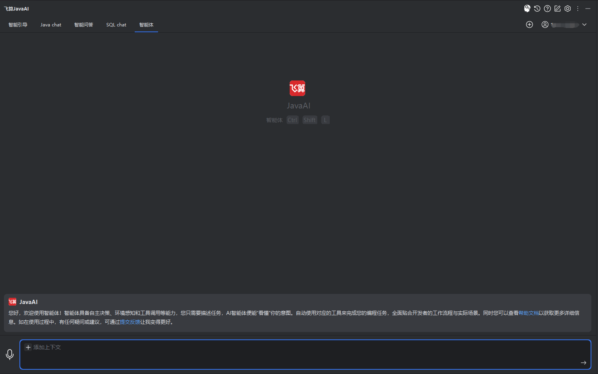Open help question mark icon

click(547, 9)
